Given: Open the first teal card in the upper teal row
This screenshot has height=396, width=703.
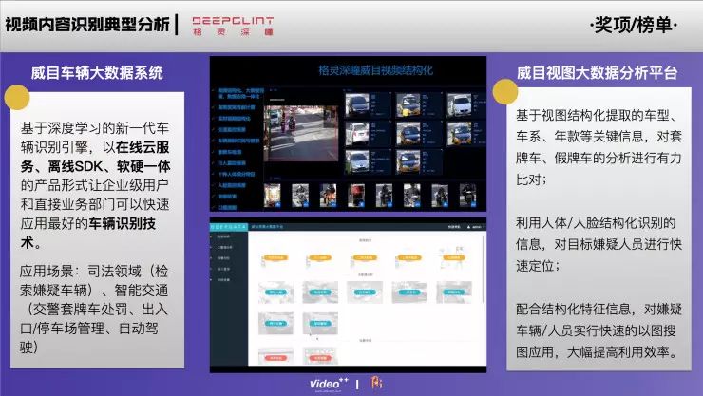Looking at the screenshot, I should click(x=275, y=292).
